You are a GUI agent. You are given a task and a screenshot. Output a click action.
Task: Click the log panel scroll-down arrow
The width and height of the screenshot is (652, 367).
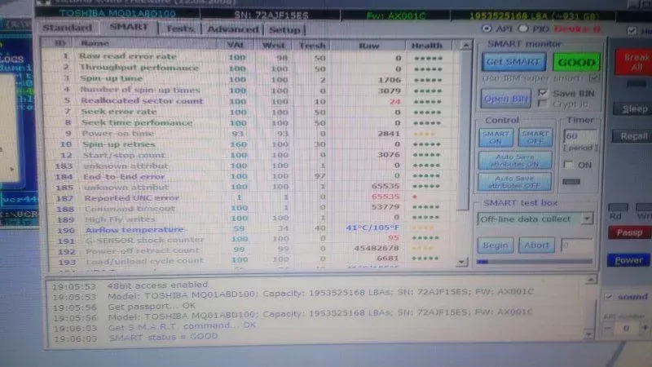point(589,334)
